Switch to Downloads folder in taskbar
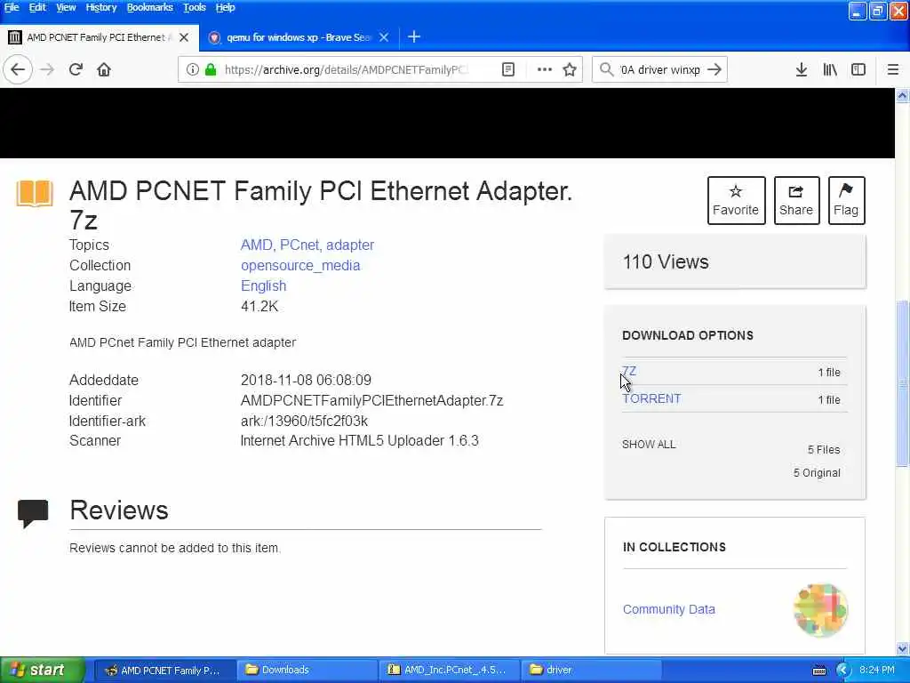Screen dimensions: 910x683 307,671
